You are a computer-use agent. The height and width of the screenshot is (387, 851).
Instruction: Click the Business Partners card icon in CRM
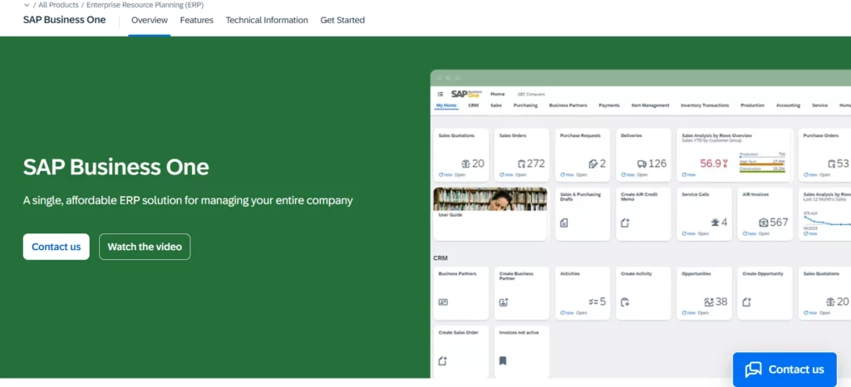[443, 302]
